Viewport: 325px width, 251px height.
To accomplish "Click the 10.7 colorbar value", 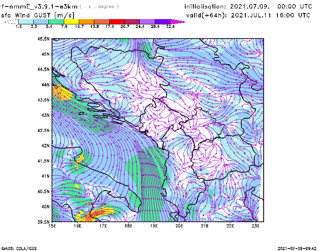I will tap(79, 26).
